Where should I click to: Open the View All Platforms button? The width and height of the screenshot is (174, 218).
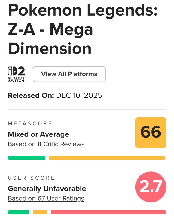[69, 74]
